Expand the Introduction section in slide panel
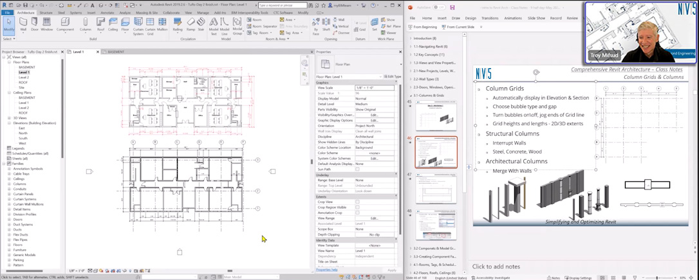 [x=411, y=39]
